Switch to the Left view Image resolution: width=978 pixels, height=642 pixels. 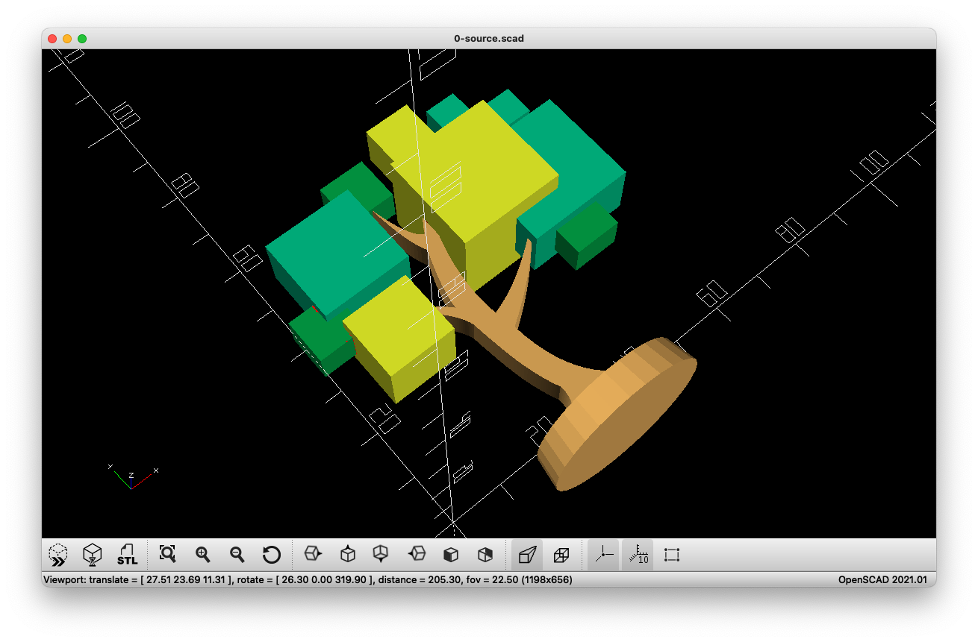click(x=417, y=554)
